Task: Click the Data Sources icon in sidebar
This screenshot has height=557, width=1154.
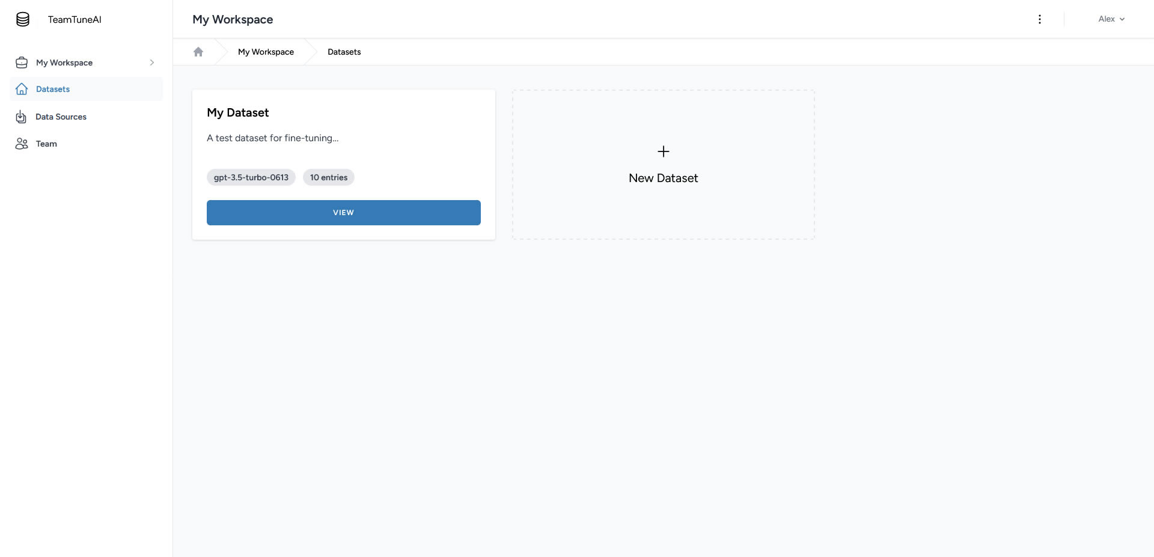Action: [22, 117]
